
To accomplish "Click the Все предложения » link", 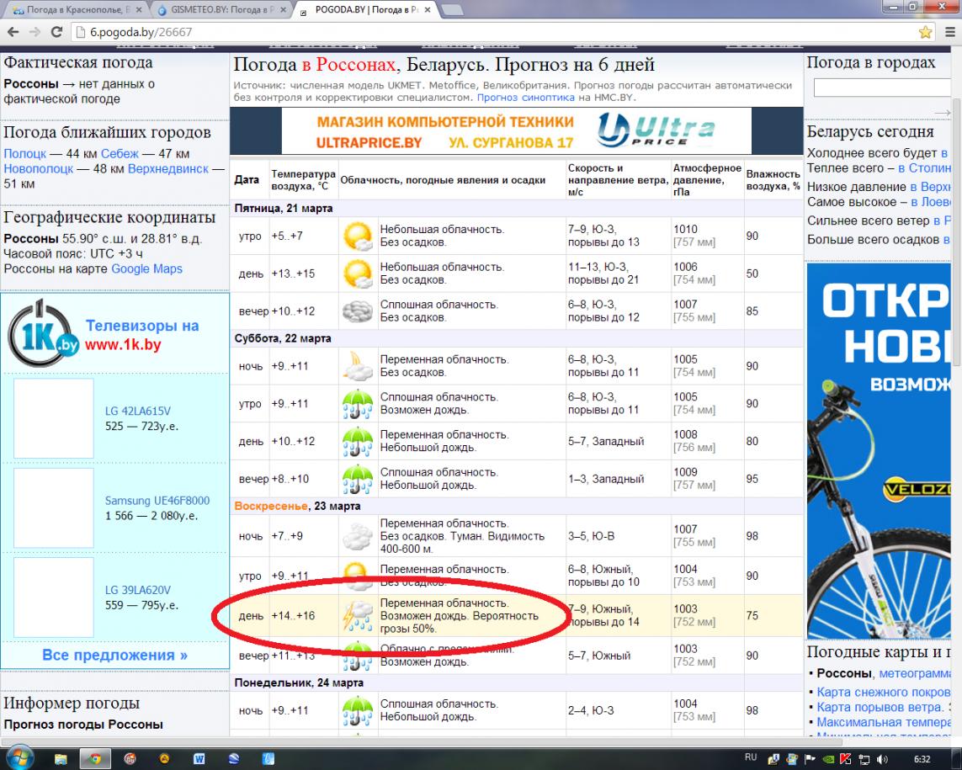I will point(114,655).
